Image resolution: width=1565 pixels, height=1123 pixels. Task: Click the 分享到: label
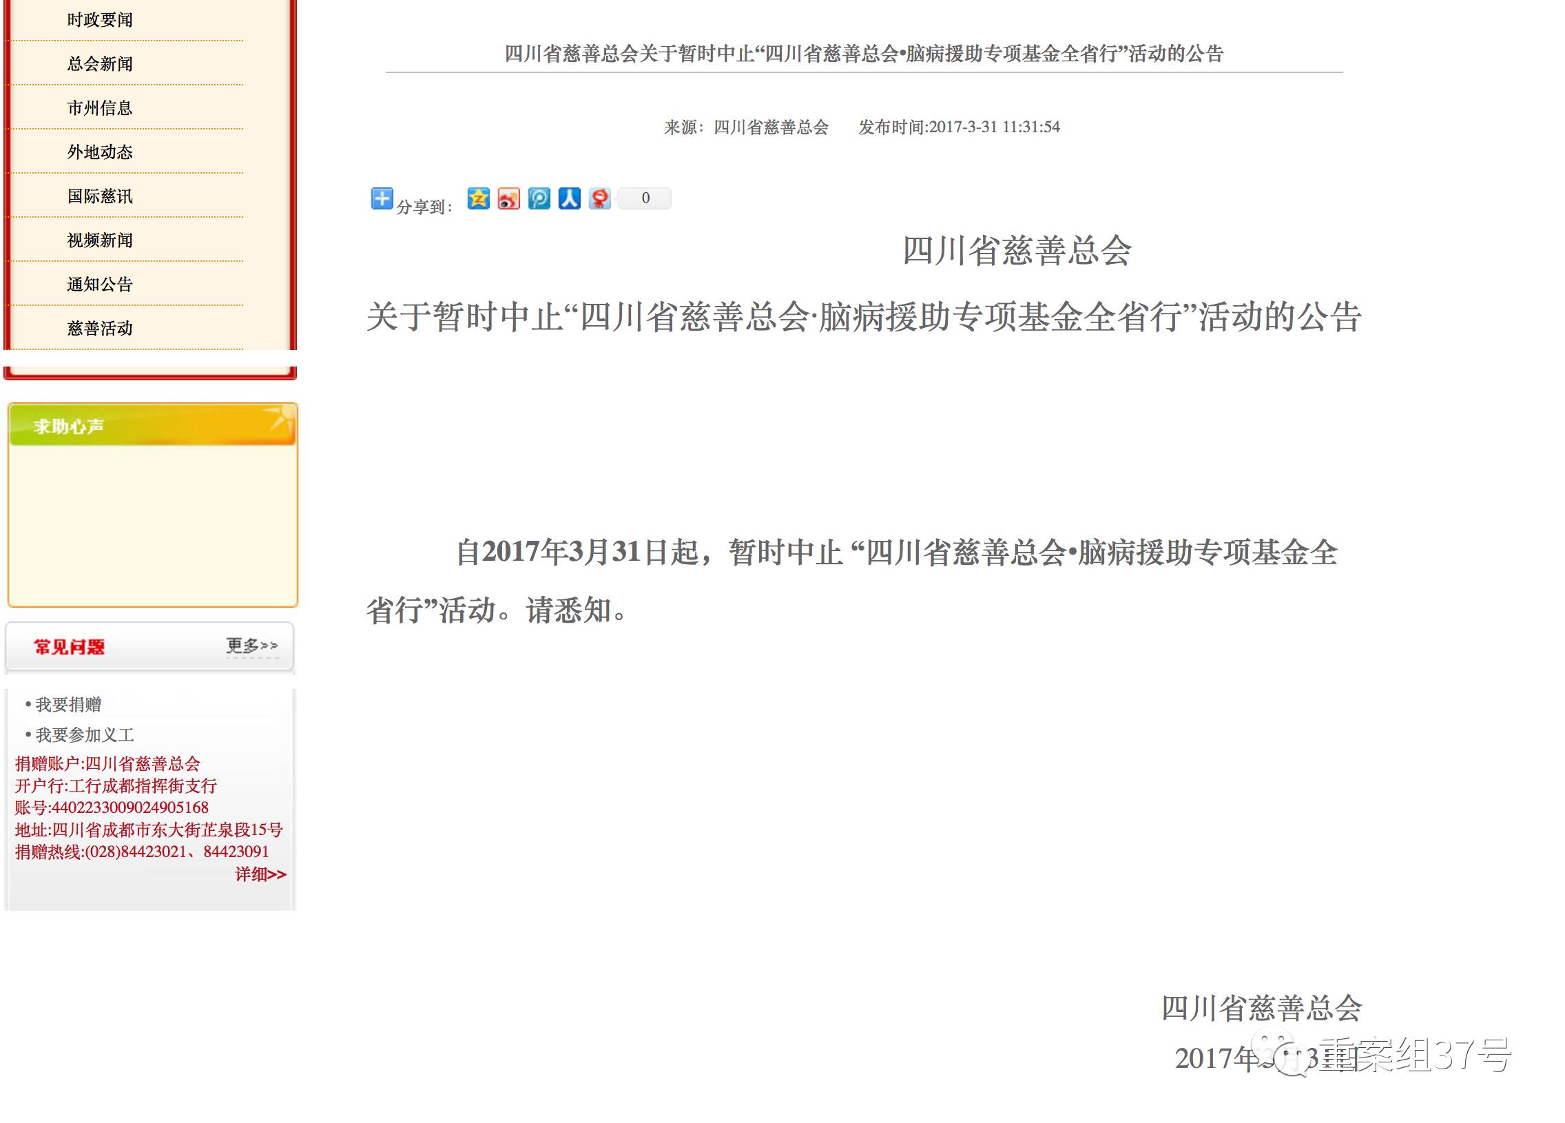click(x=424, y=207)
